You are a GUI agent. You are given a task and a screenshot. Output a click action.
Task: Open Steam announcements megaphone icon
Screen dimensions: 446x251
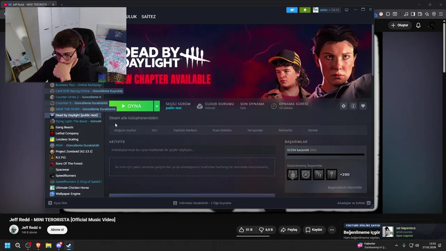(292, 10)
